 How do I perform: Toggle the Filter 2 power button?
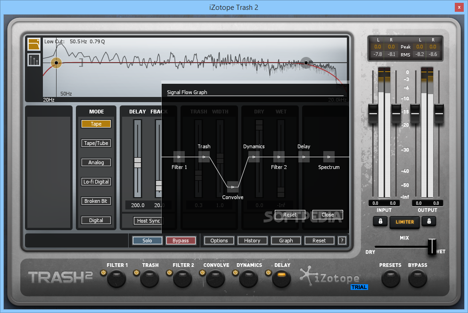[169, 273]
